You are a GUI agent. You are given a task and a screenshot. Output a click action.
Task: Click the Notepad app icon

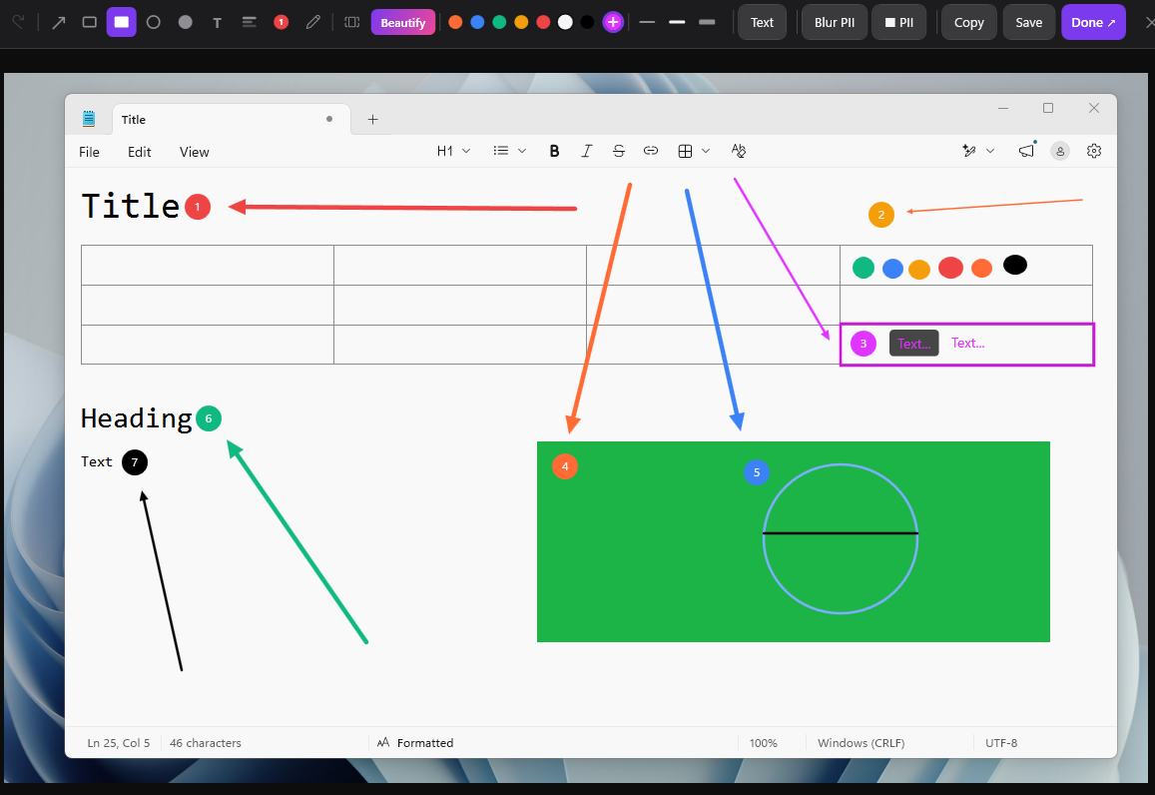click(x=89, y=119)
